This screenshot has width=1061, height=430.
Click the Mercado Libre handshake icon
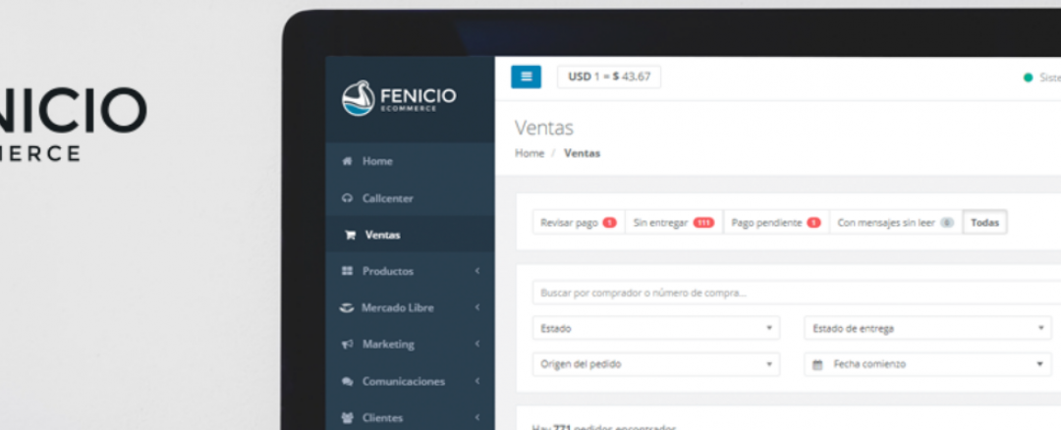click(x=347, y=307)
